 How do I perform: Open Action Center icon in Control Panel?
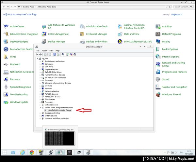(6, 26)
